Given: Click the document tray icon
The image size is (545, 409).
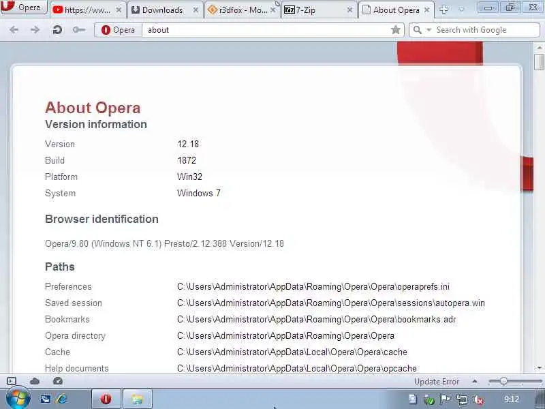Looking at the screenshot, I should [x=413, y=399].
